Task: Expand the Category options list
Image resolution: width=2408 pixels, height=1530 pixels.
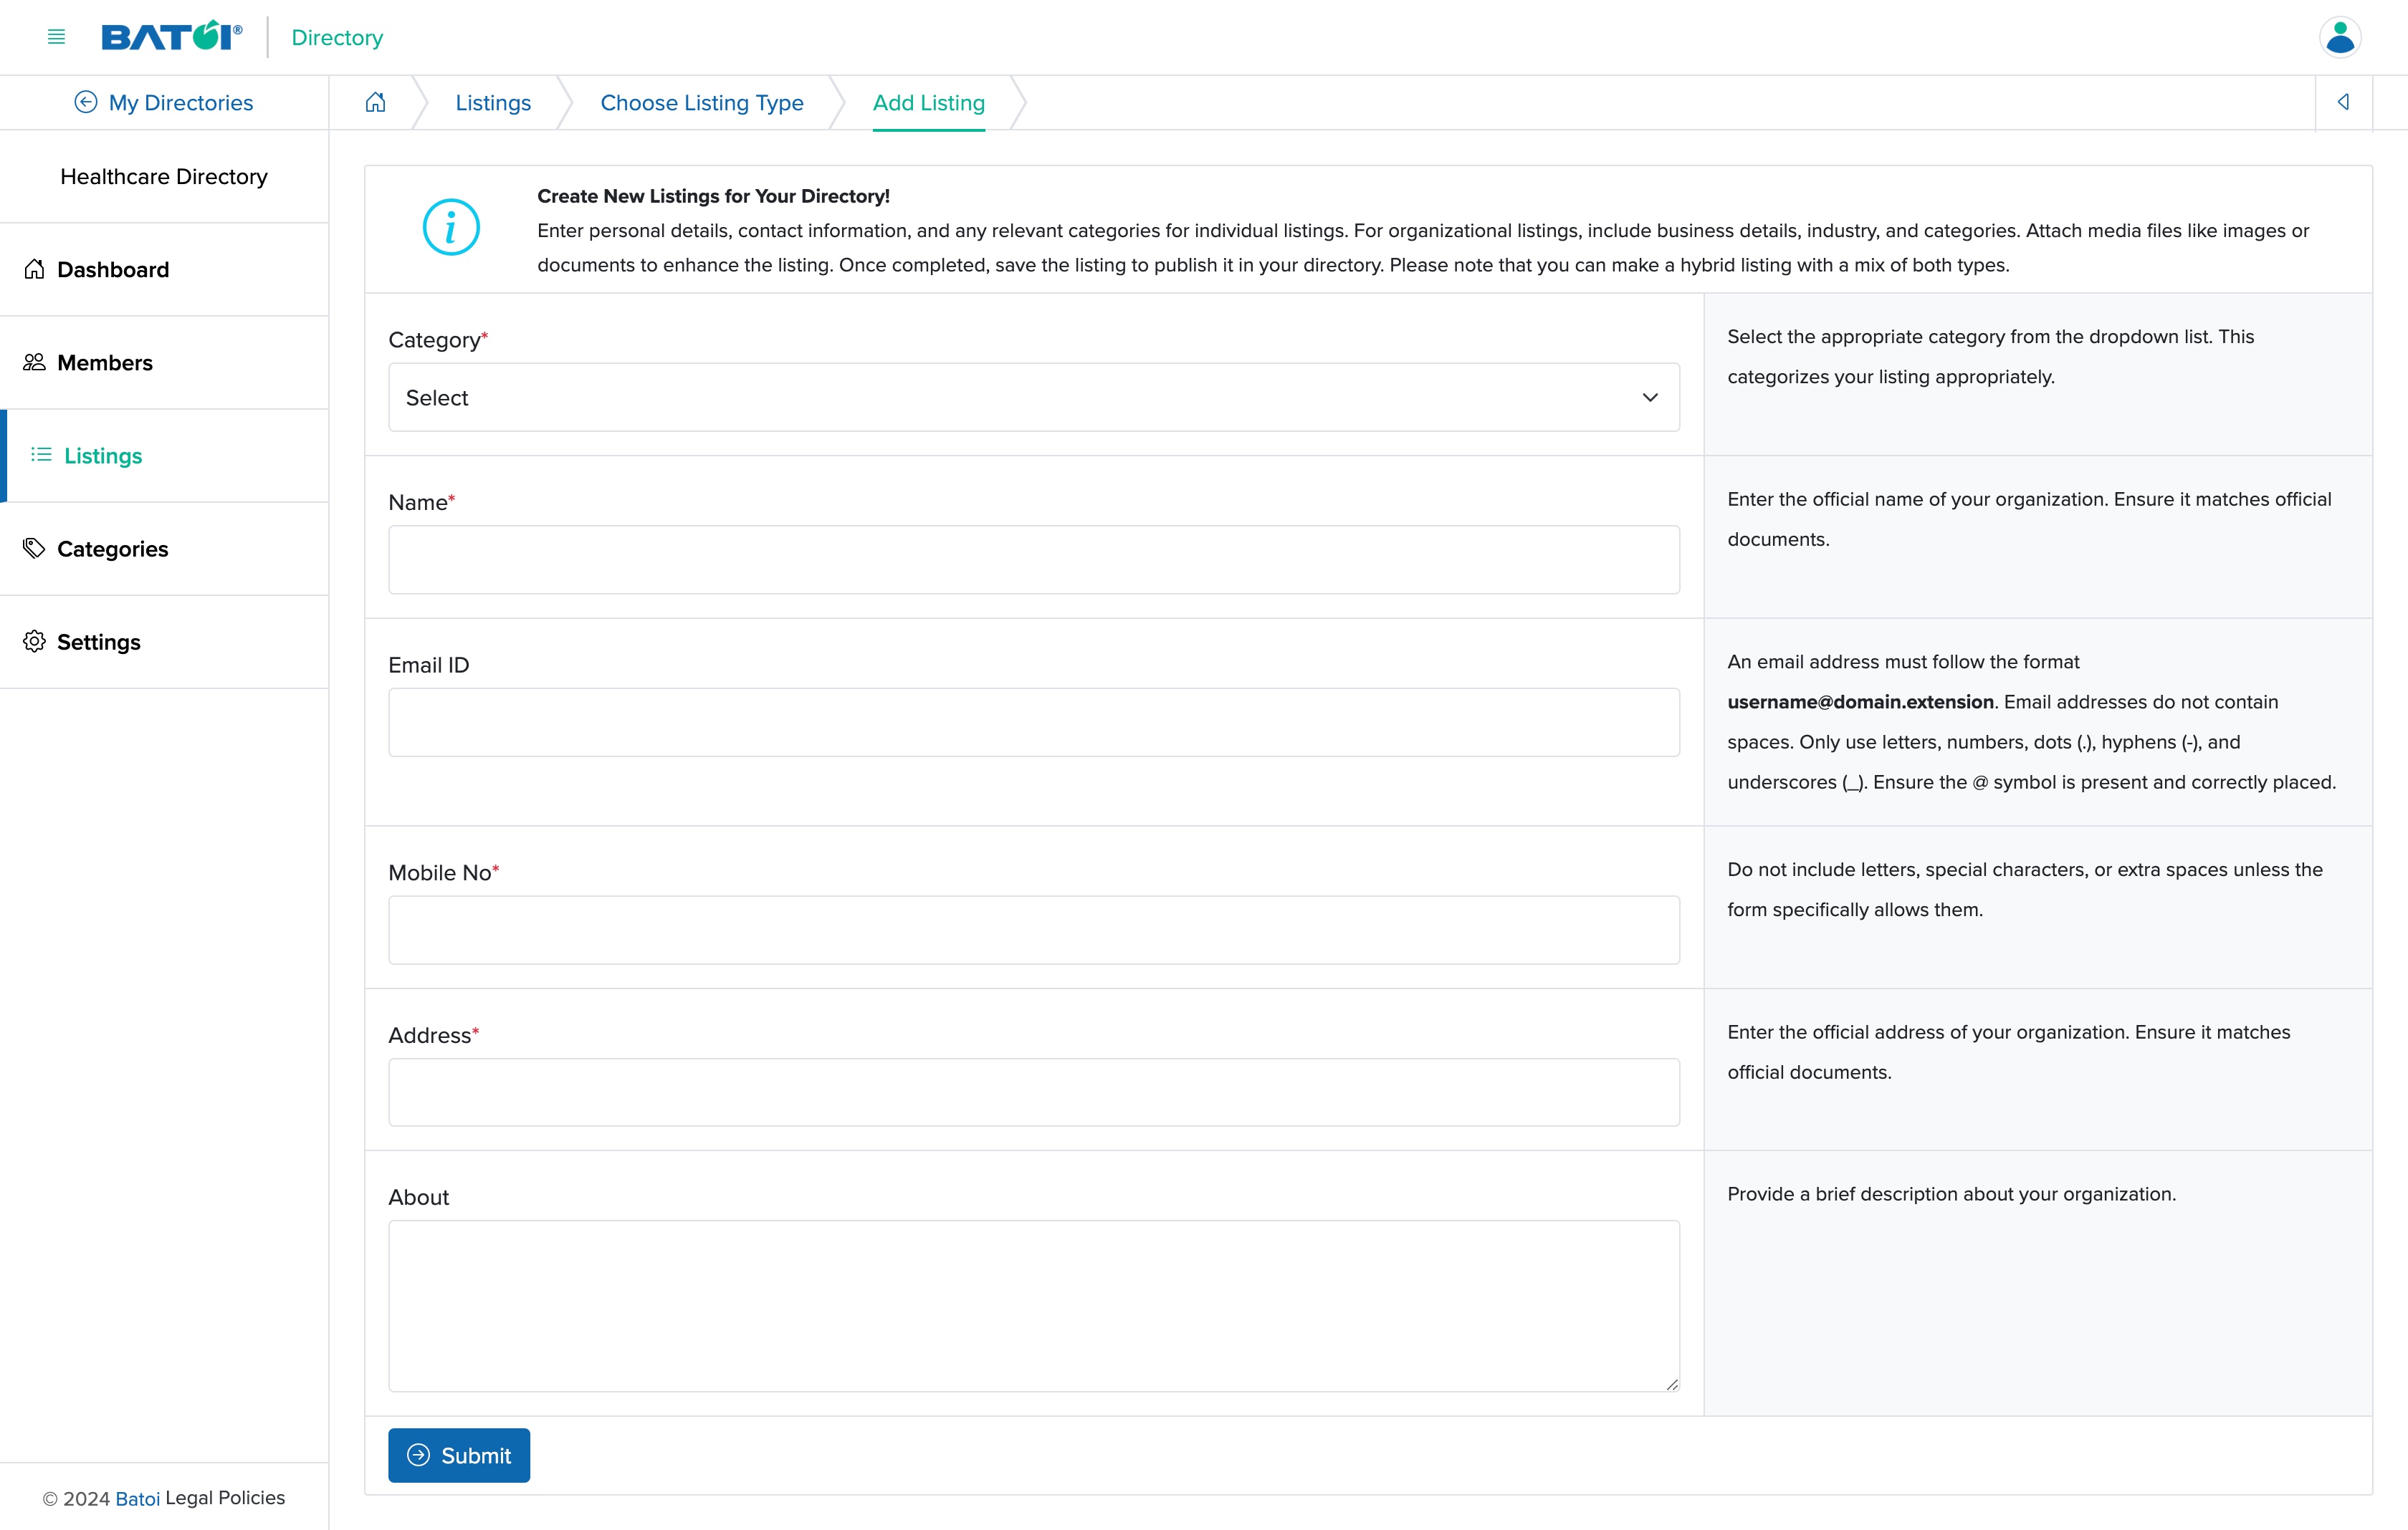Action: tap(1650, 397)
